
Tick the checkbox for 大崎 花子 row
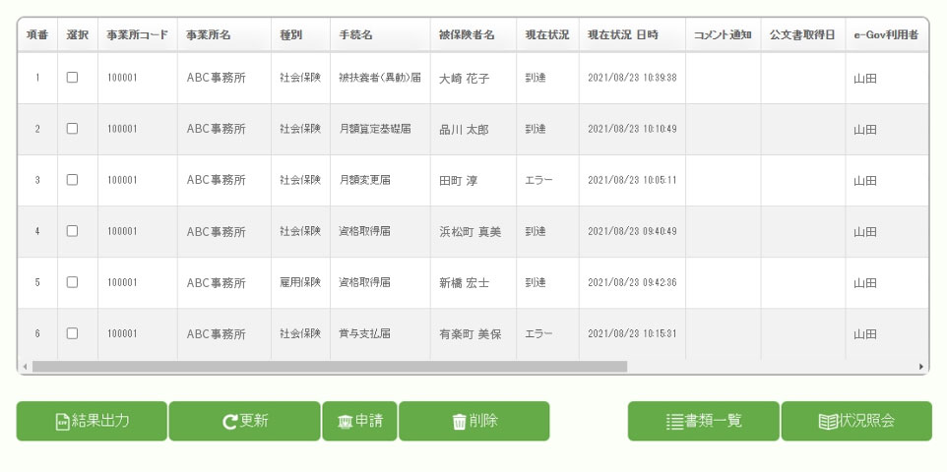click(x=73, y=78)
